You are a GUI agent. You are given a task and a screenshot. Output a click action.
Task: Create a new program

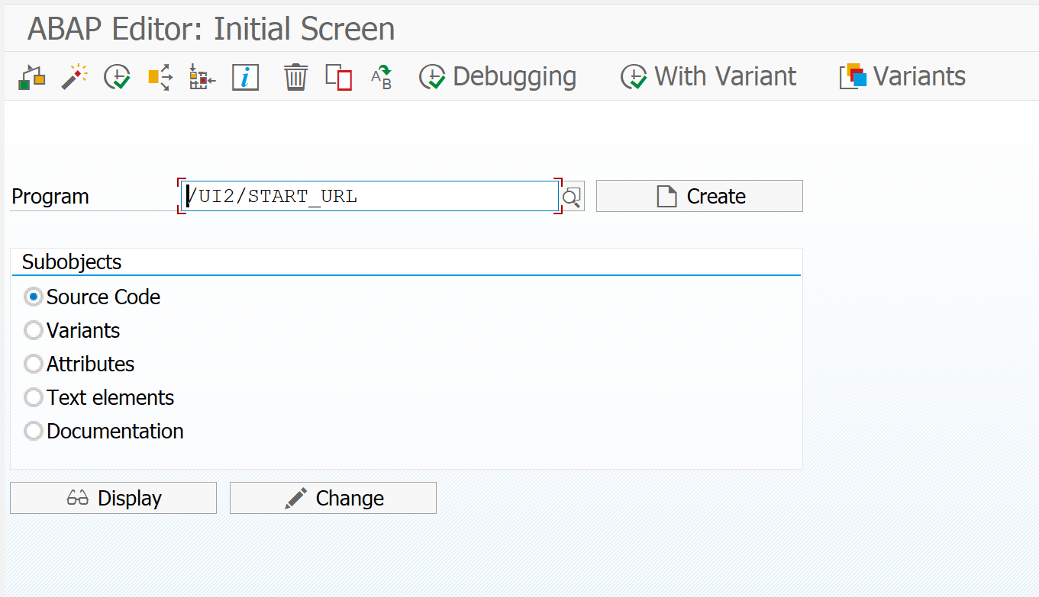pyautogui.click(x=699, y=196)
